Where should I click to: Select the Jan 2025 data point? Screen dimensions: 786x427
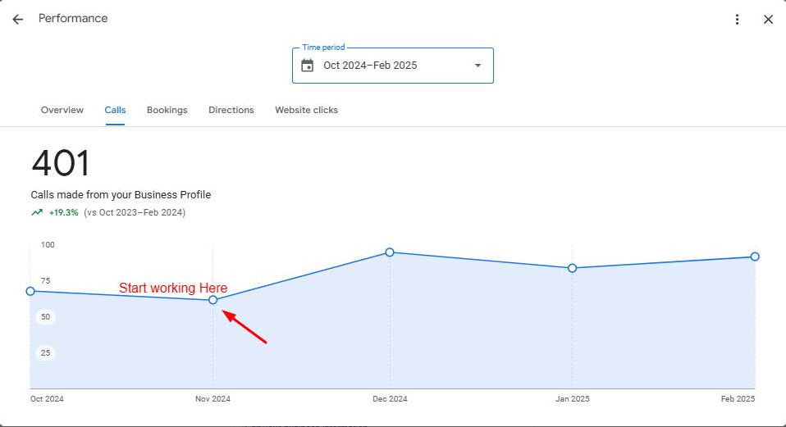[x=572, y=268]
